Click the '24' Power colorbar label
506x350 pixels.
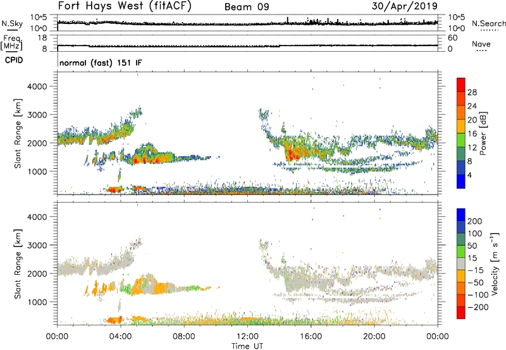click(x=472, y=106)
